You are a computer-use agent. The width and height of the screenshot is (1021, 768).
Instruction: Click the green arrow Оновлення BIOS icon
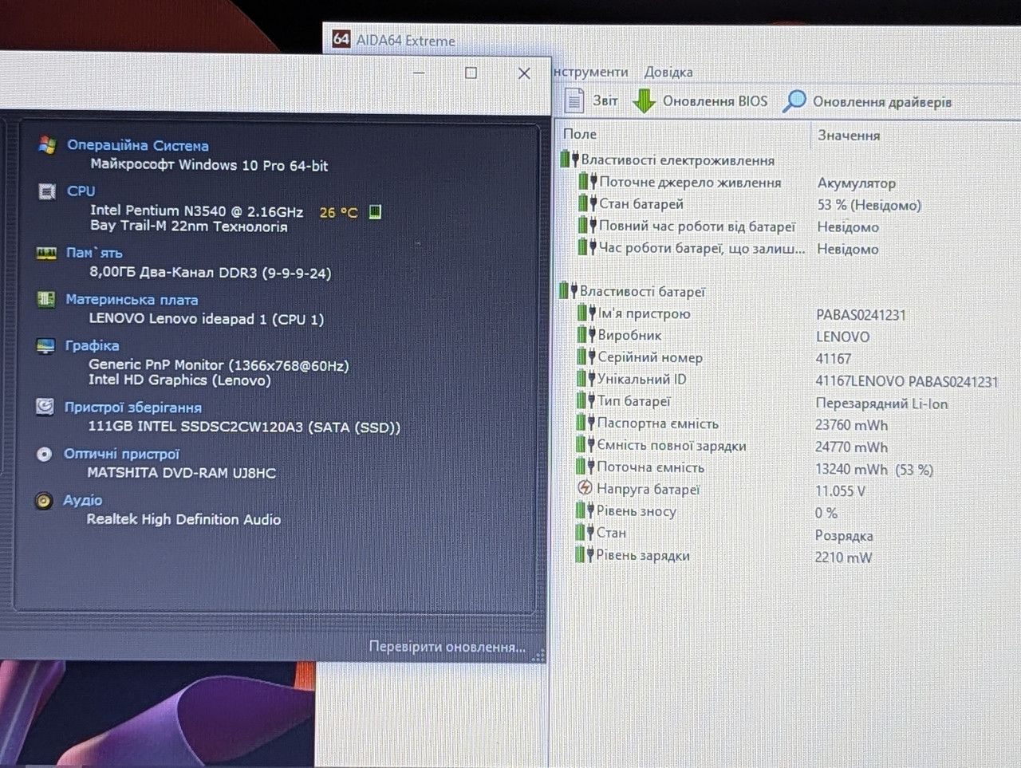(644, 101)
